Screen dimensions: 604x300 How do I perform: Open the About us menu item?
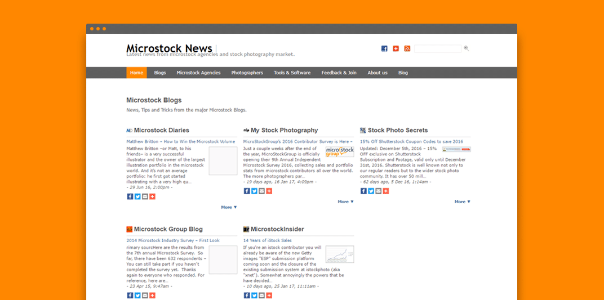pos(377,73)
